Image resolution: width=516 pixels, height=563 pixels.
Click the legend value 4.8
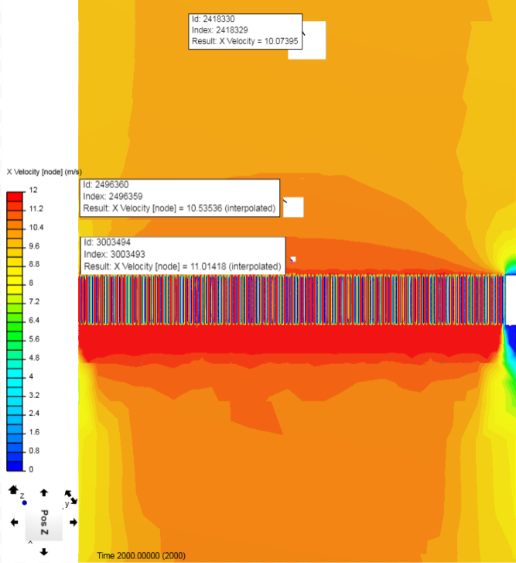pos(34,358)
